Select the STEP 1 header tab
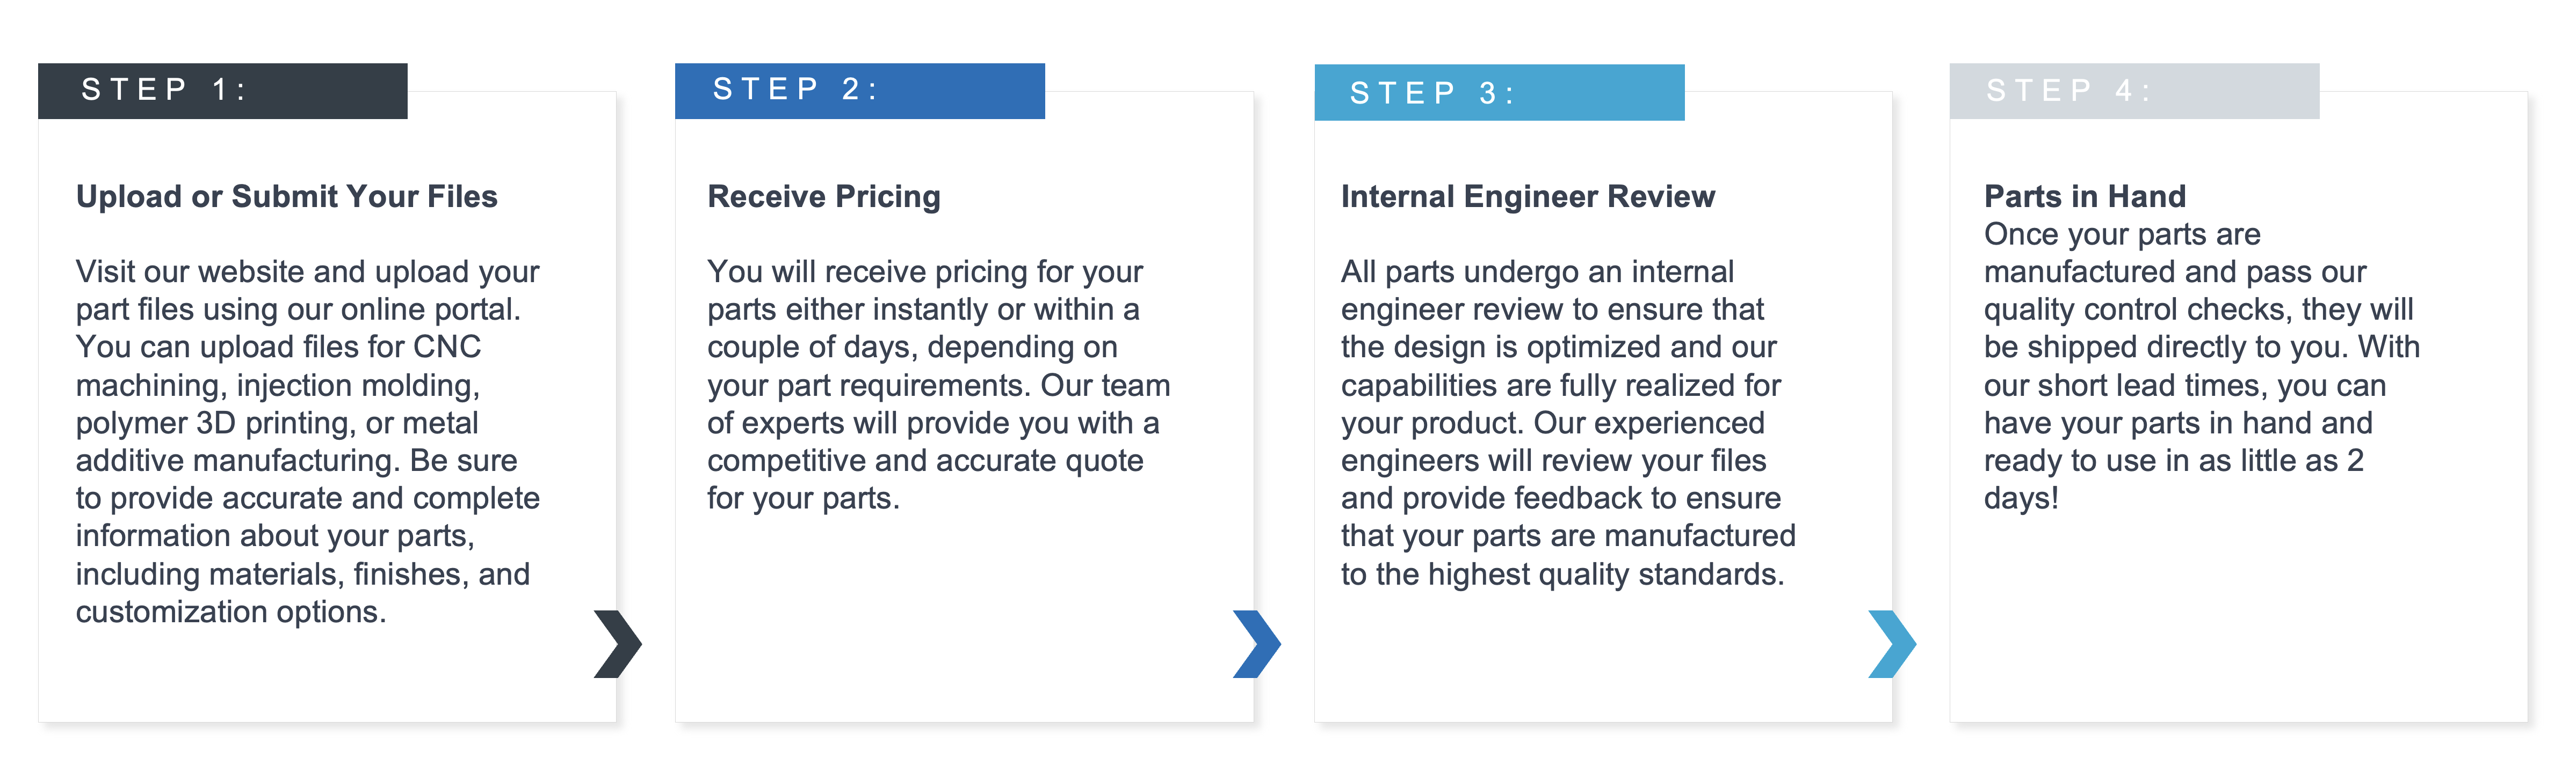The width and height of the screenshot is (2576, 781). coord(223,91)
